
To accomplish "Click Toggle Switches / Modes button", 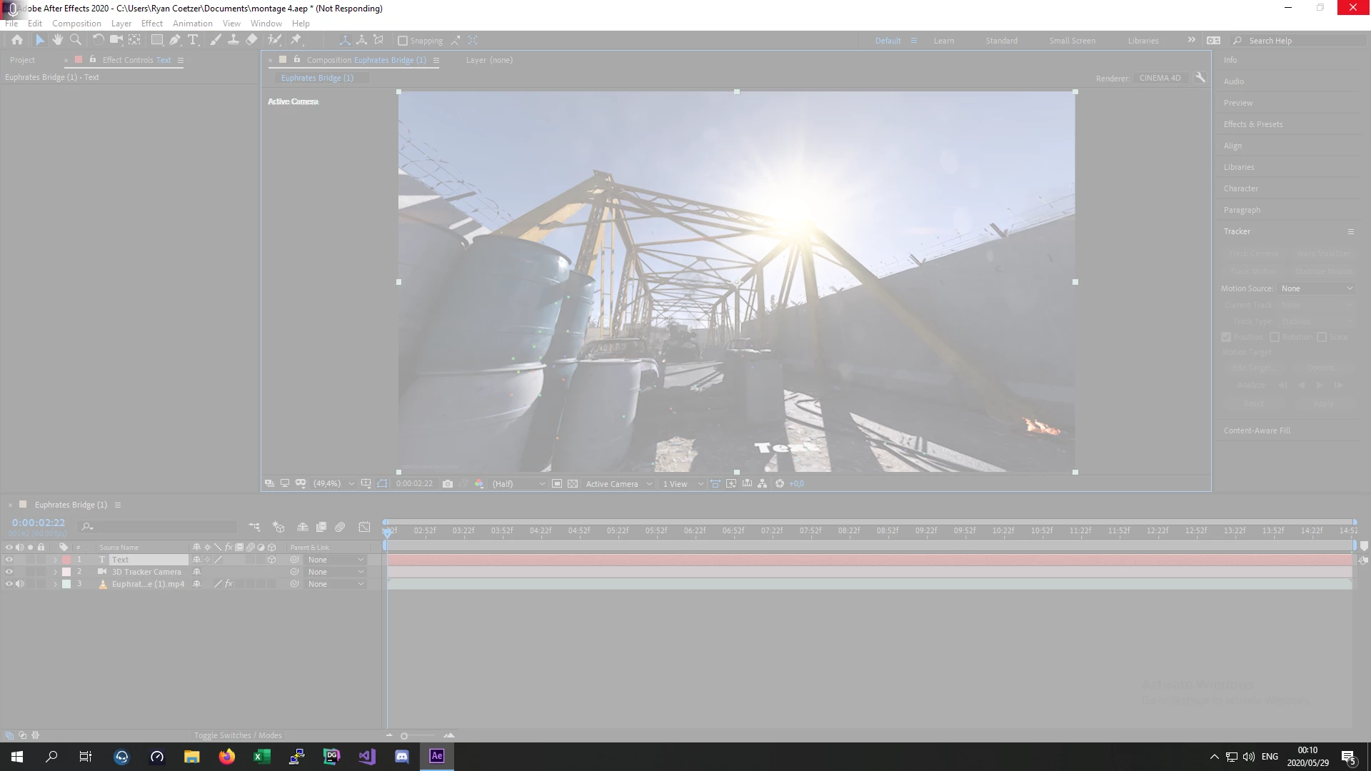I will 238,735.
